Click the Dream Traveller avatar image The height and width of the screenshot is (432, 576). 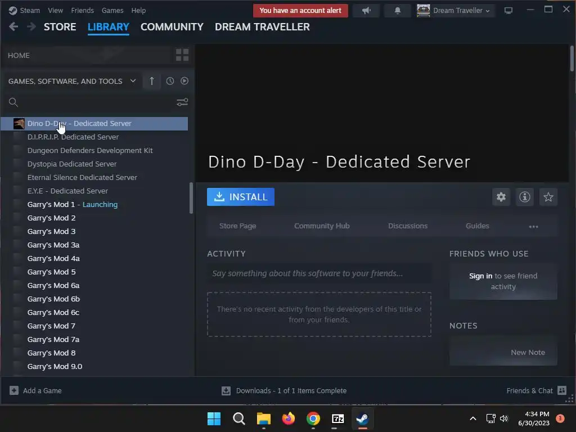(x=423, y=10)
